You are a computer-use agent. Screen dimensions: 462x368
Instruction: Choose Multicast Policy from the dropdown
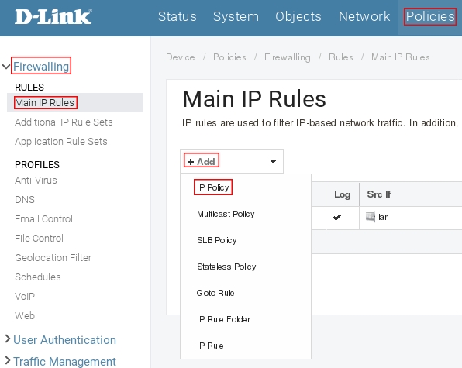pos(226,214)
